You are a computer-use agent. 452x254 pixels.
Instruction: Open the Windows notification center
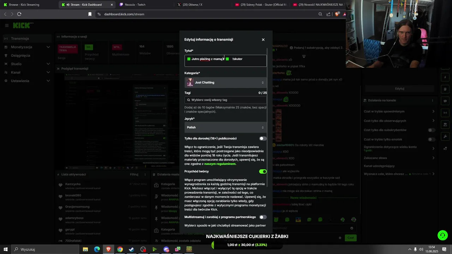444,249
